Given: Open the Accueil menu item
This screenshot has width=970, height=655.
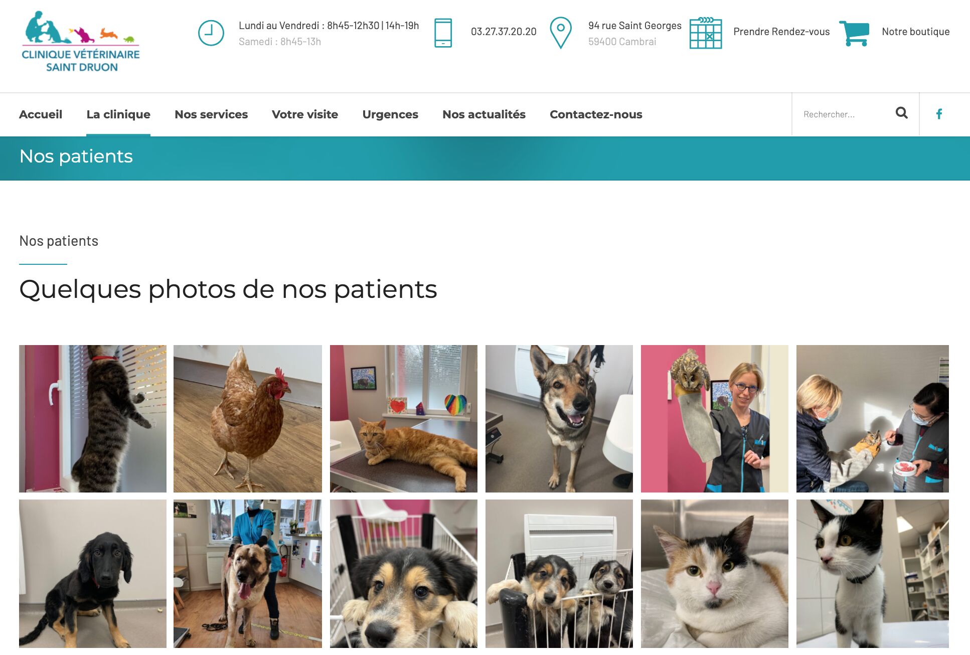Looking at the screenshot, I should [41, 114].
